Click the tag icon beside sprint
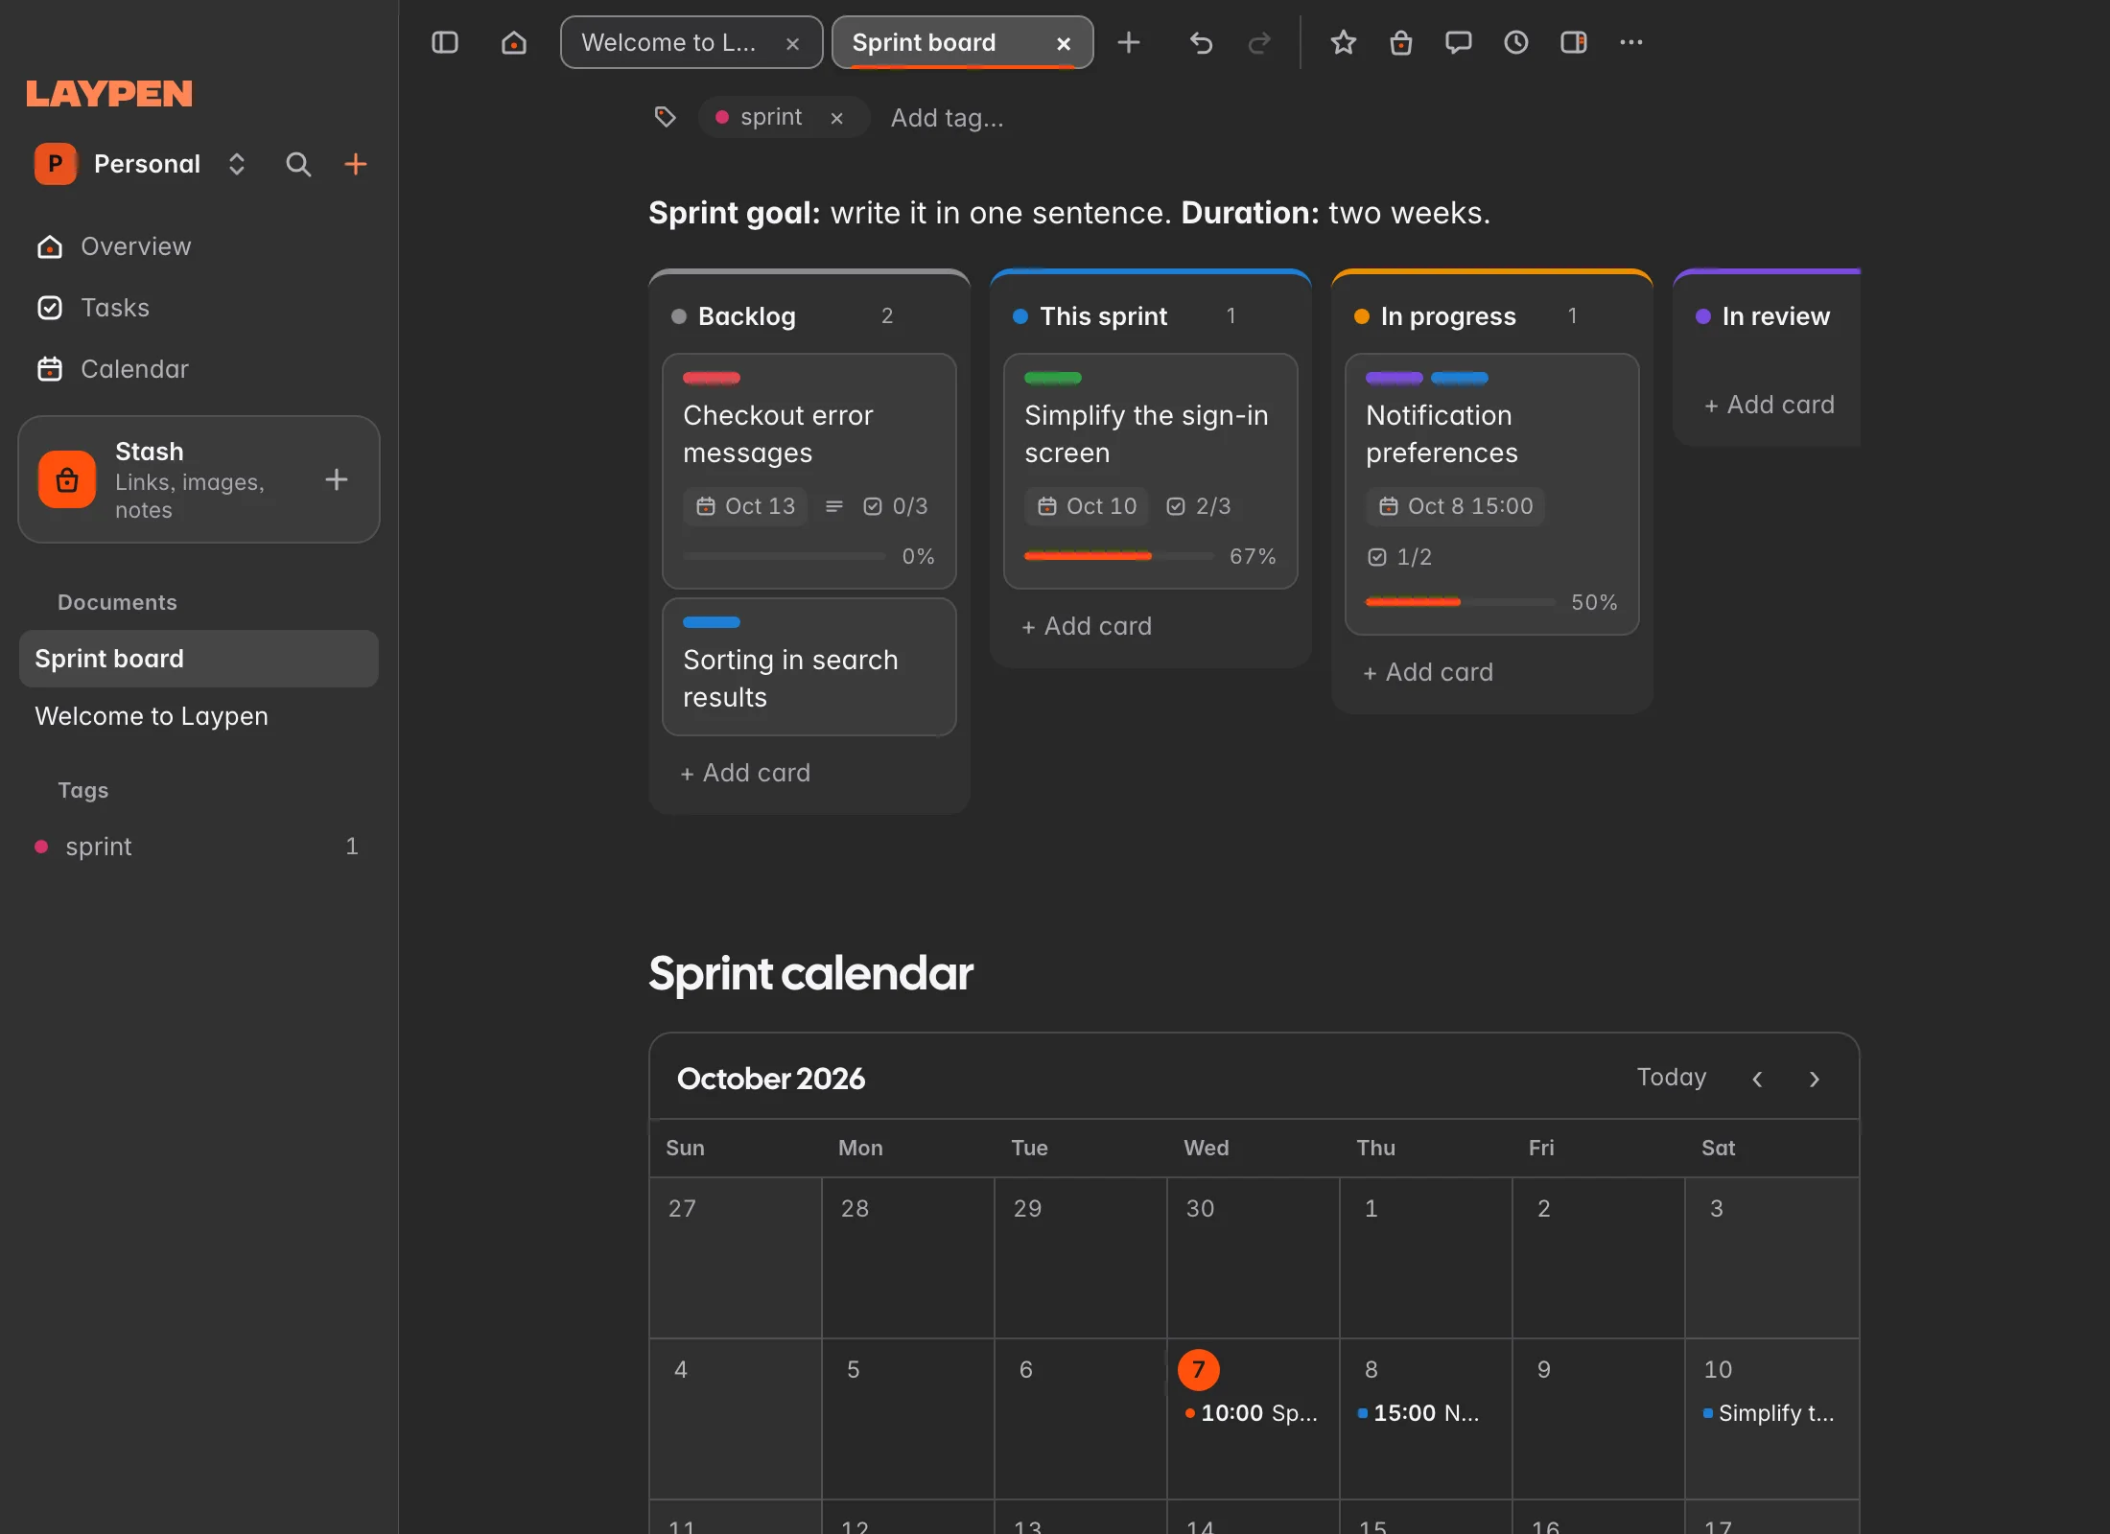Viewport: 2110px width, 1534px height. coord(665,117)
